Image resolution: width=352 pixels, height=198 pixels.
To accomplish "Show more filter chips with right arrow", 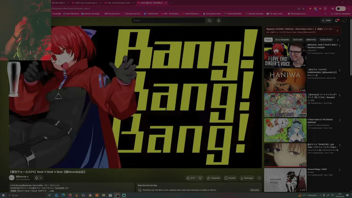I will [x=338, y=40].
